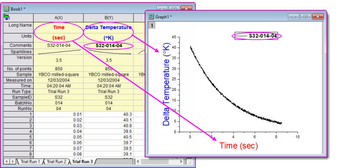Select the Trial Run 3 tab
This screenshot has width=344, height=168.
[x=83, y=162]
